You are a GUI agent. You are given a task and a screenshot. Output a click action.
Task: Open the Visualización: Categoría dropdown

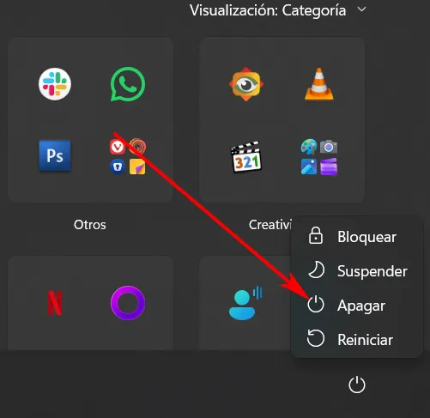(278, 10)
